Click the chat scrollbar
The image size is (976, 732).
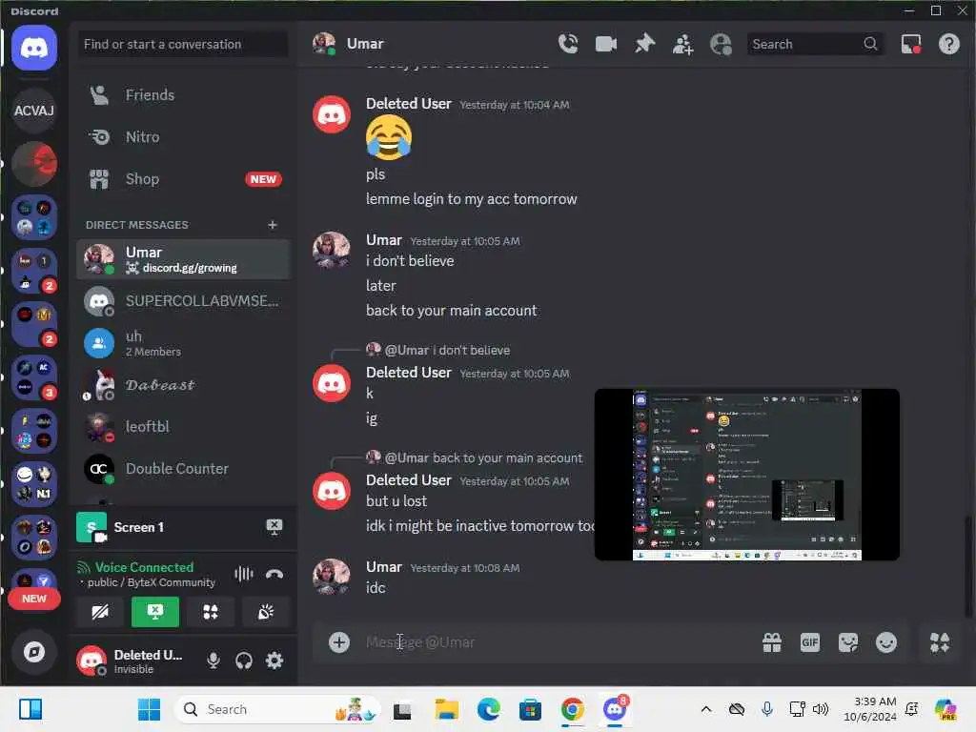(x=968, y=565)
